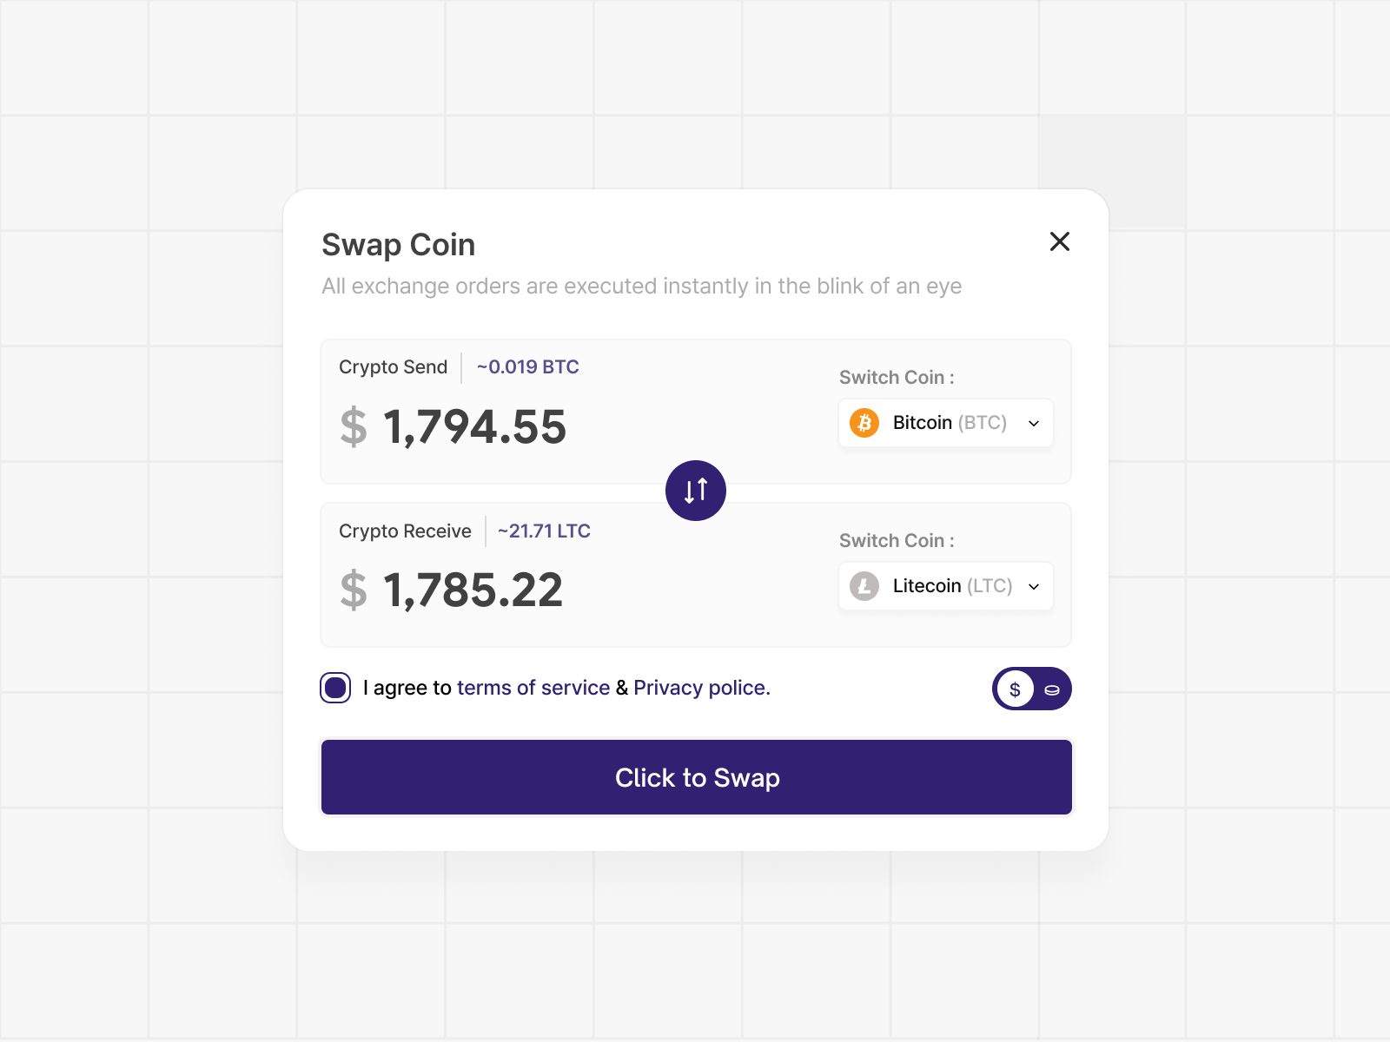Open the Bitcoin (BTC) coin dropdown
This screenshot has height=1042, width=1390.
[945, 423]
